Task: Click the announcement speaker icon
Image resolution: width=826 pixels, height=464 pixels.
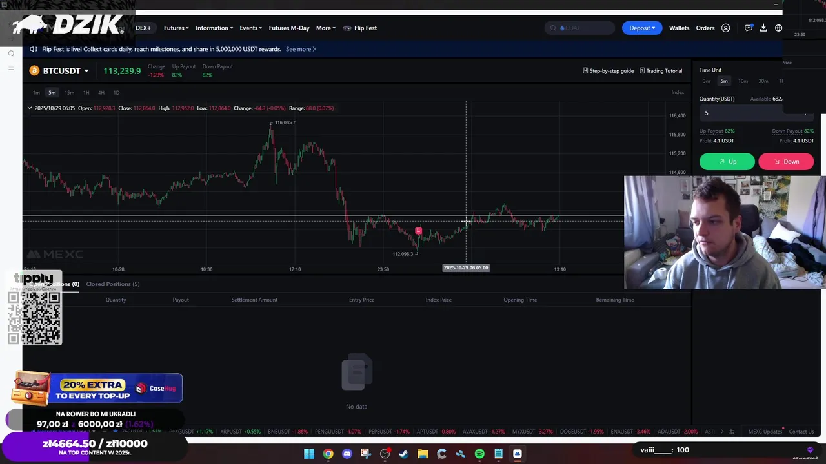Action: click(34, 49)
